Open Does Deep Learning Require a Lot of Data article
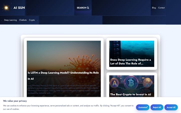Image resolution: width=181 pixels, height=113 pixels. [x=130, y=62]
